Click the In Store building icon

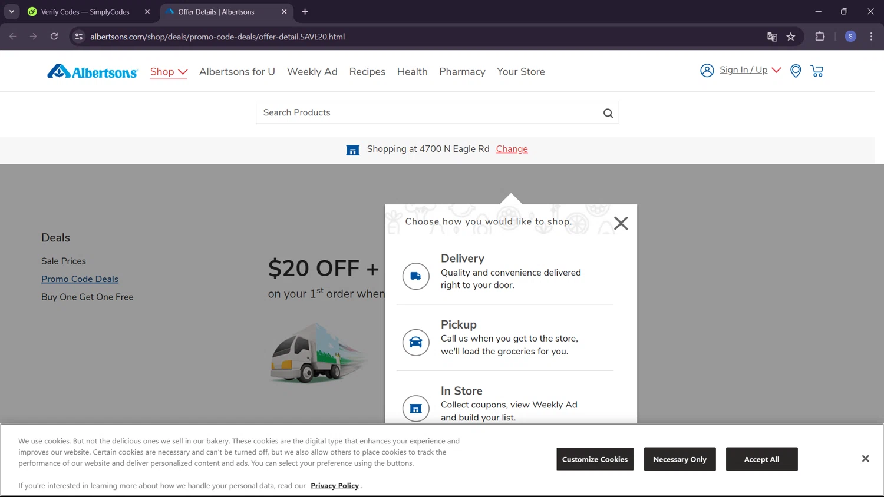point(415,408)
